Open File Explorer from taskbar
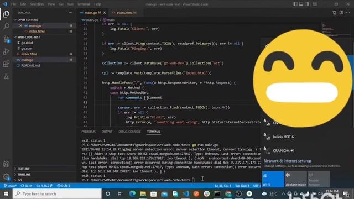 pos(143,193)
